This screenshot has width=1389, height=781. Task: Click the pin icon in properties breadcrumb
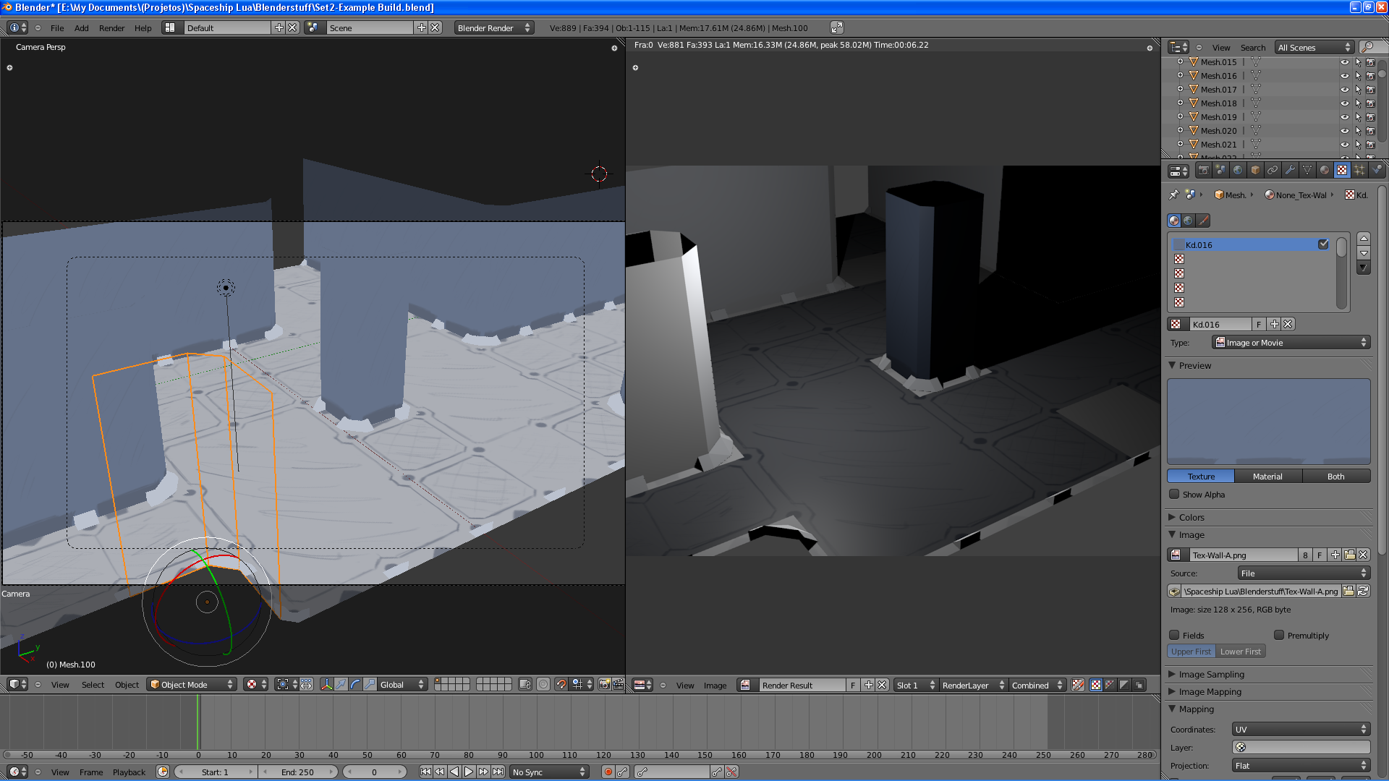point(1173,195)
